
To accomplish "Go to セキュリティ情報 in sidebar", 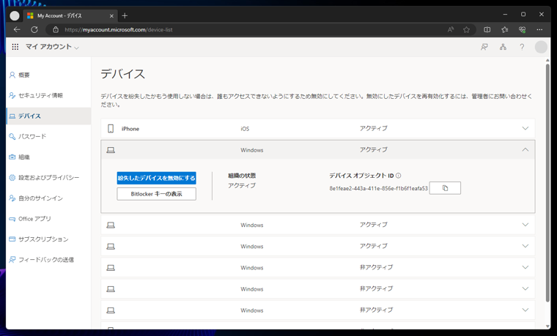I will [40, 96].
